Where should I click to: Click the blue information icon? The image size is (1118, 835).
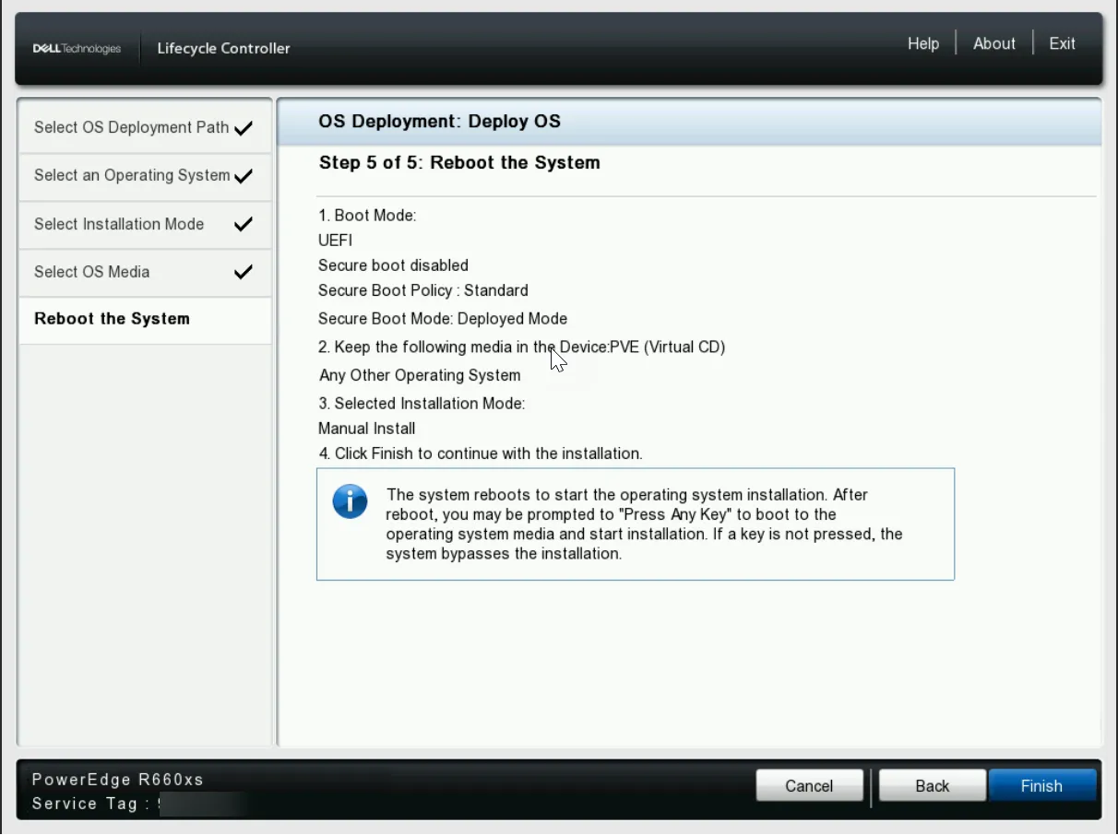[350, 502]
